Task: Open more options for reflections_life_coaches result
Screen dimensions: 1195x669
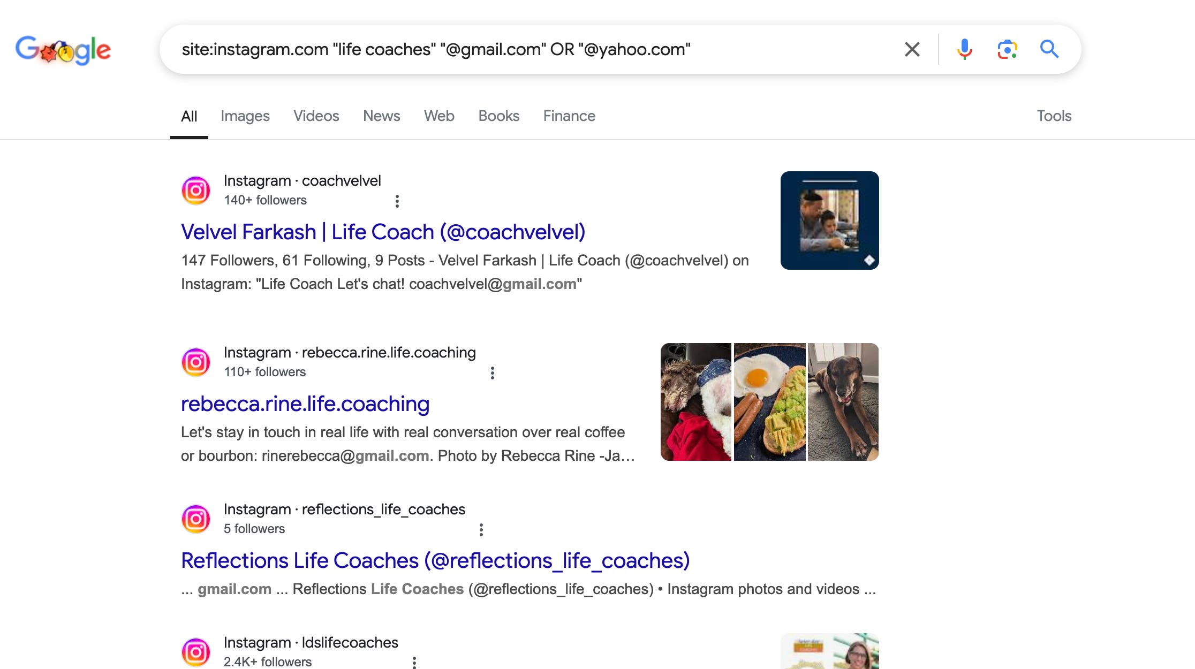Action: click(x=481, y=530)
